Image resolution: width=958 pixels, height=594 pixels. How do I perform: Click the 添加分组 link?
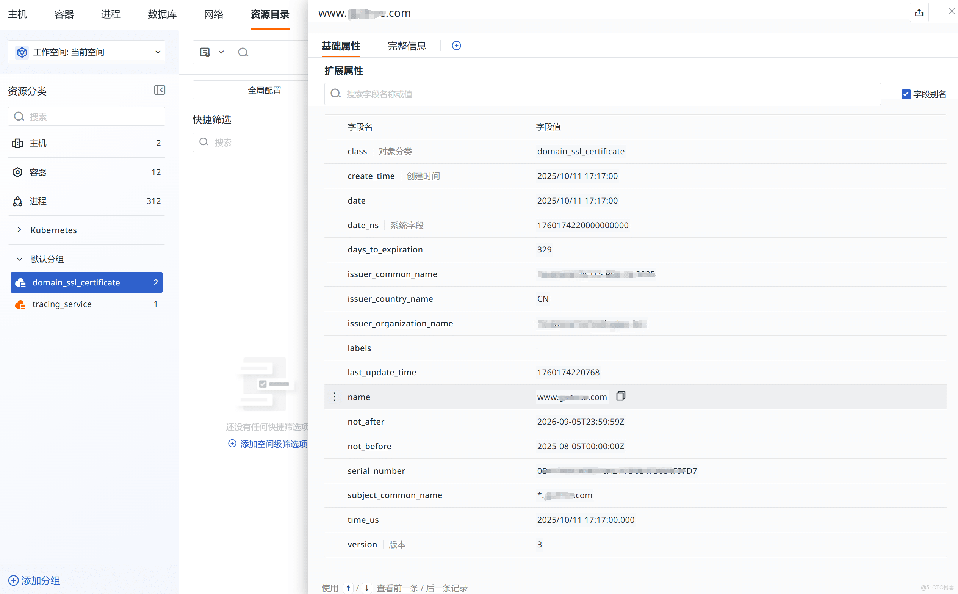click(x=34, y=580)
